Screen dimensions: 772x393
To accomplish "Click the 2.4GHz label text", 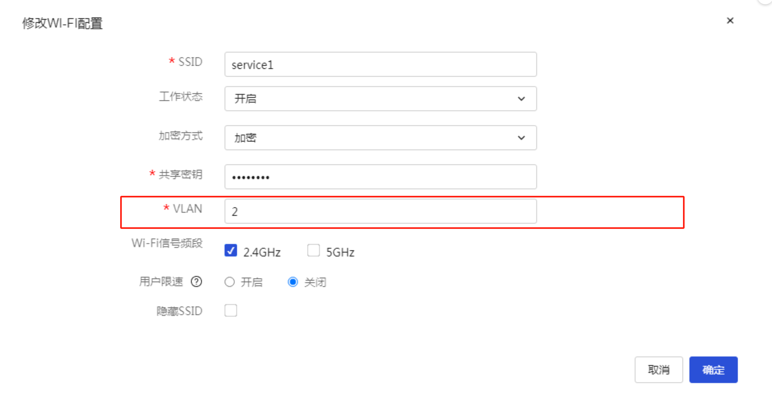I will [x=262, y=252].
